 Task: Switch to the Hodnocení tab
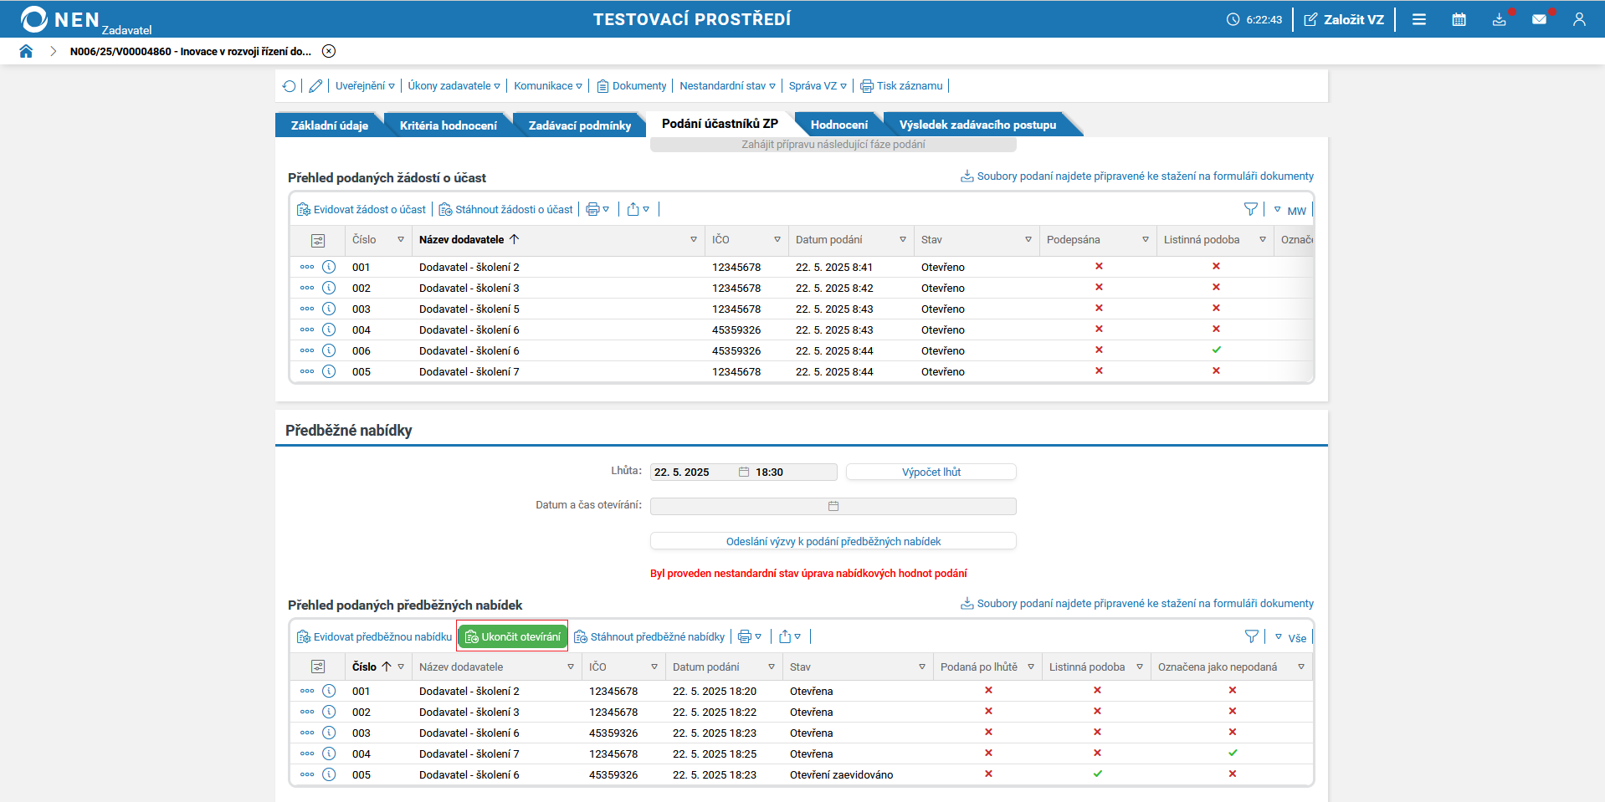tap(838, 125)
